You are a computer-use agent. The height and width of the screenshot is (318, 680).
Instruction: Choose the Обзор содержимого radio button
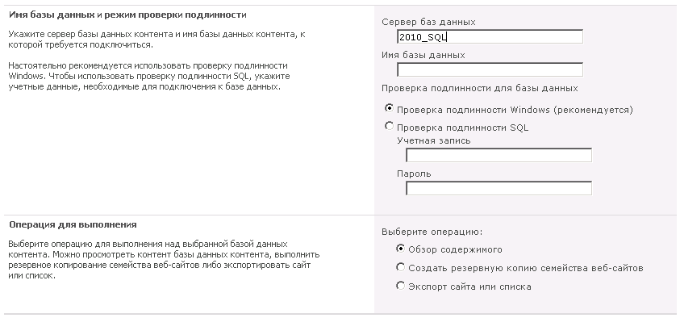(x=400, y=249)
